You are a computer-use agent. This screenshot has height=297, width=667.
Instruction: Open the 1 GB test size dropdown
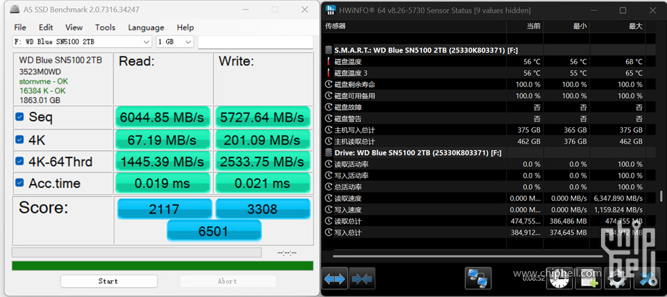click(175, 42)
